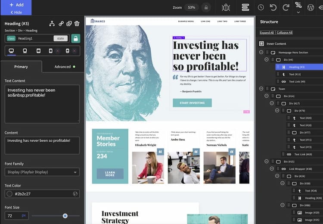Select Inner Content in Structure tree
323x224 pixels.
[x=276, y=44]
